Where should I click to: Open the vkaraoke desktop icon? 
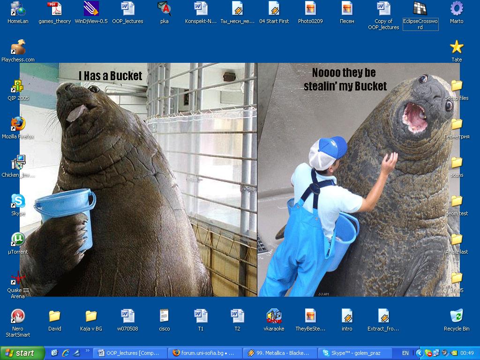point(274,316)
